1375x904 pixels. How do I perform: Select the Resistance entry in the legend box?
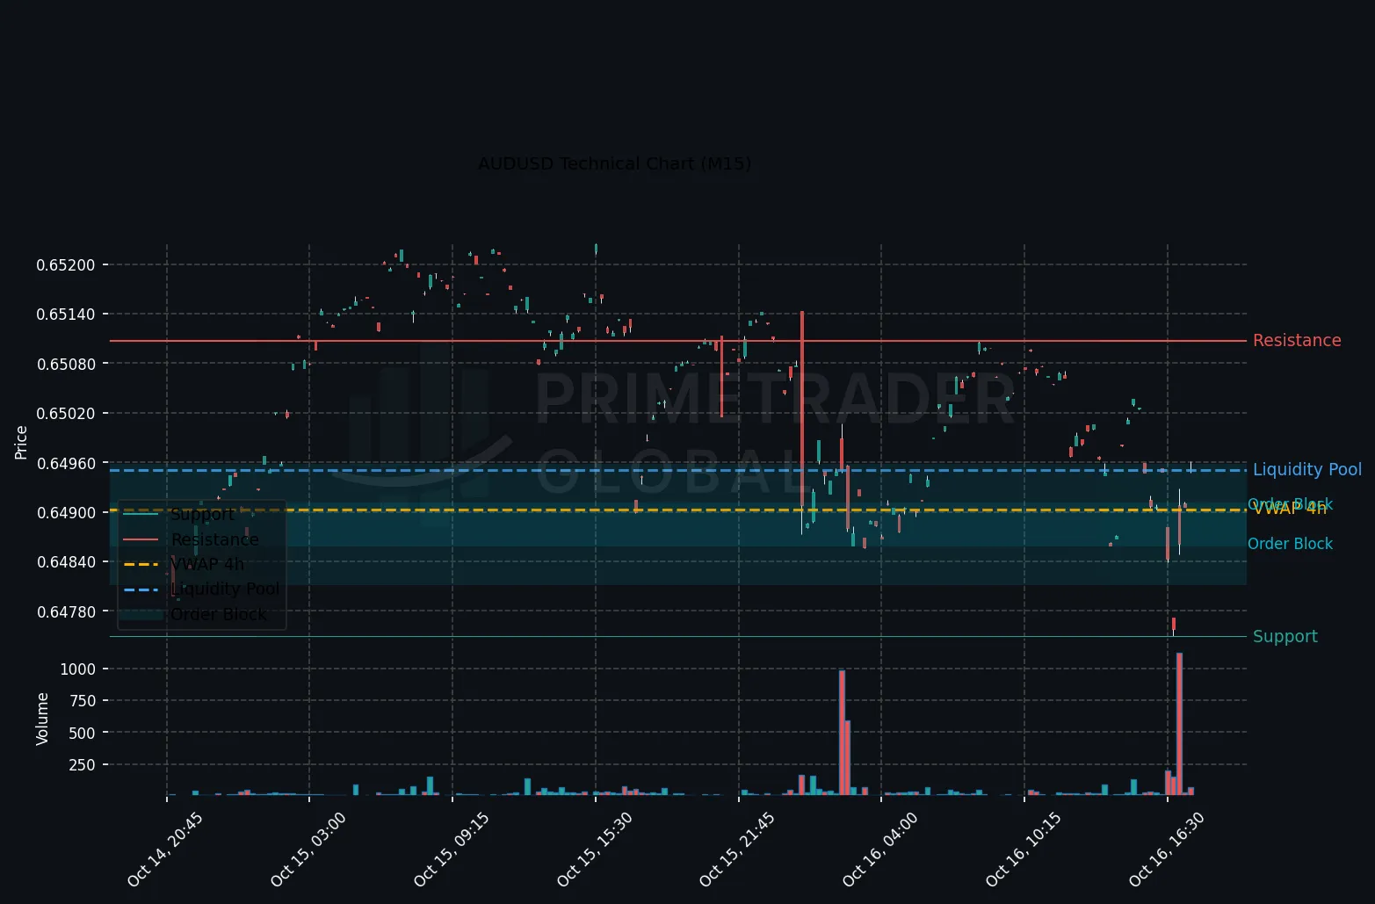(x=215, y=539)
